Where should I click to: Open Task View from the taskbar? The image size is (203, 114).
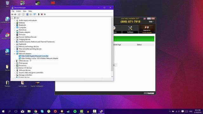click(x=16, y=111)
